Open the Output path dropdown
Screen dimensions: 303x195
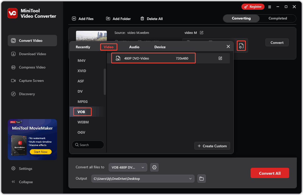tap(143, 179)
